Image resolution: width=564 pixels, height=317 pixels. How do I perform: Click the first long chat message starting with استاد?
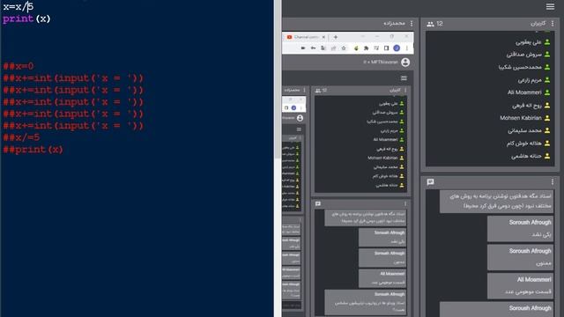pos(496,202)
